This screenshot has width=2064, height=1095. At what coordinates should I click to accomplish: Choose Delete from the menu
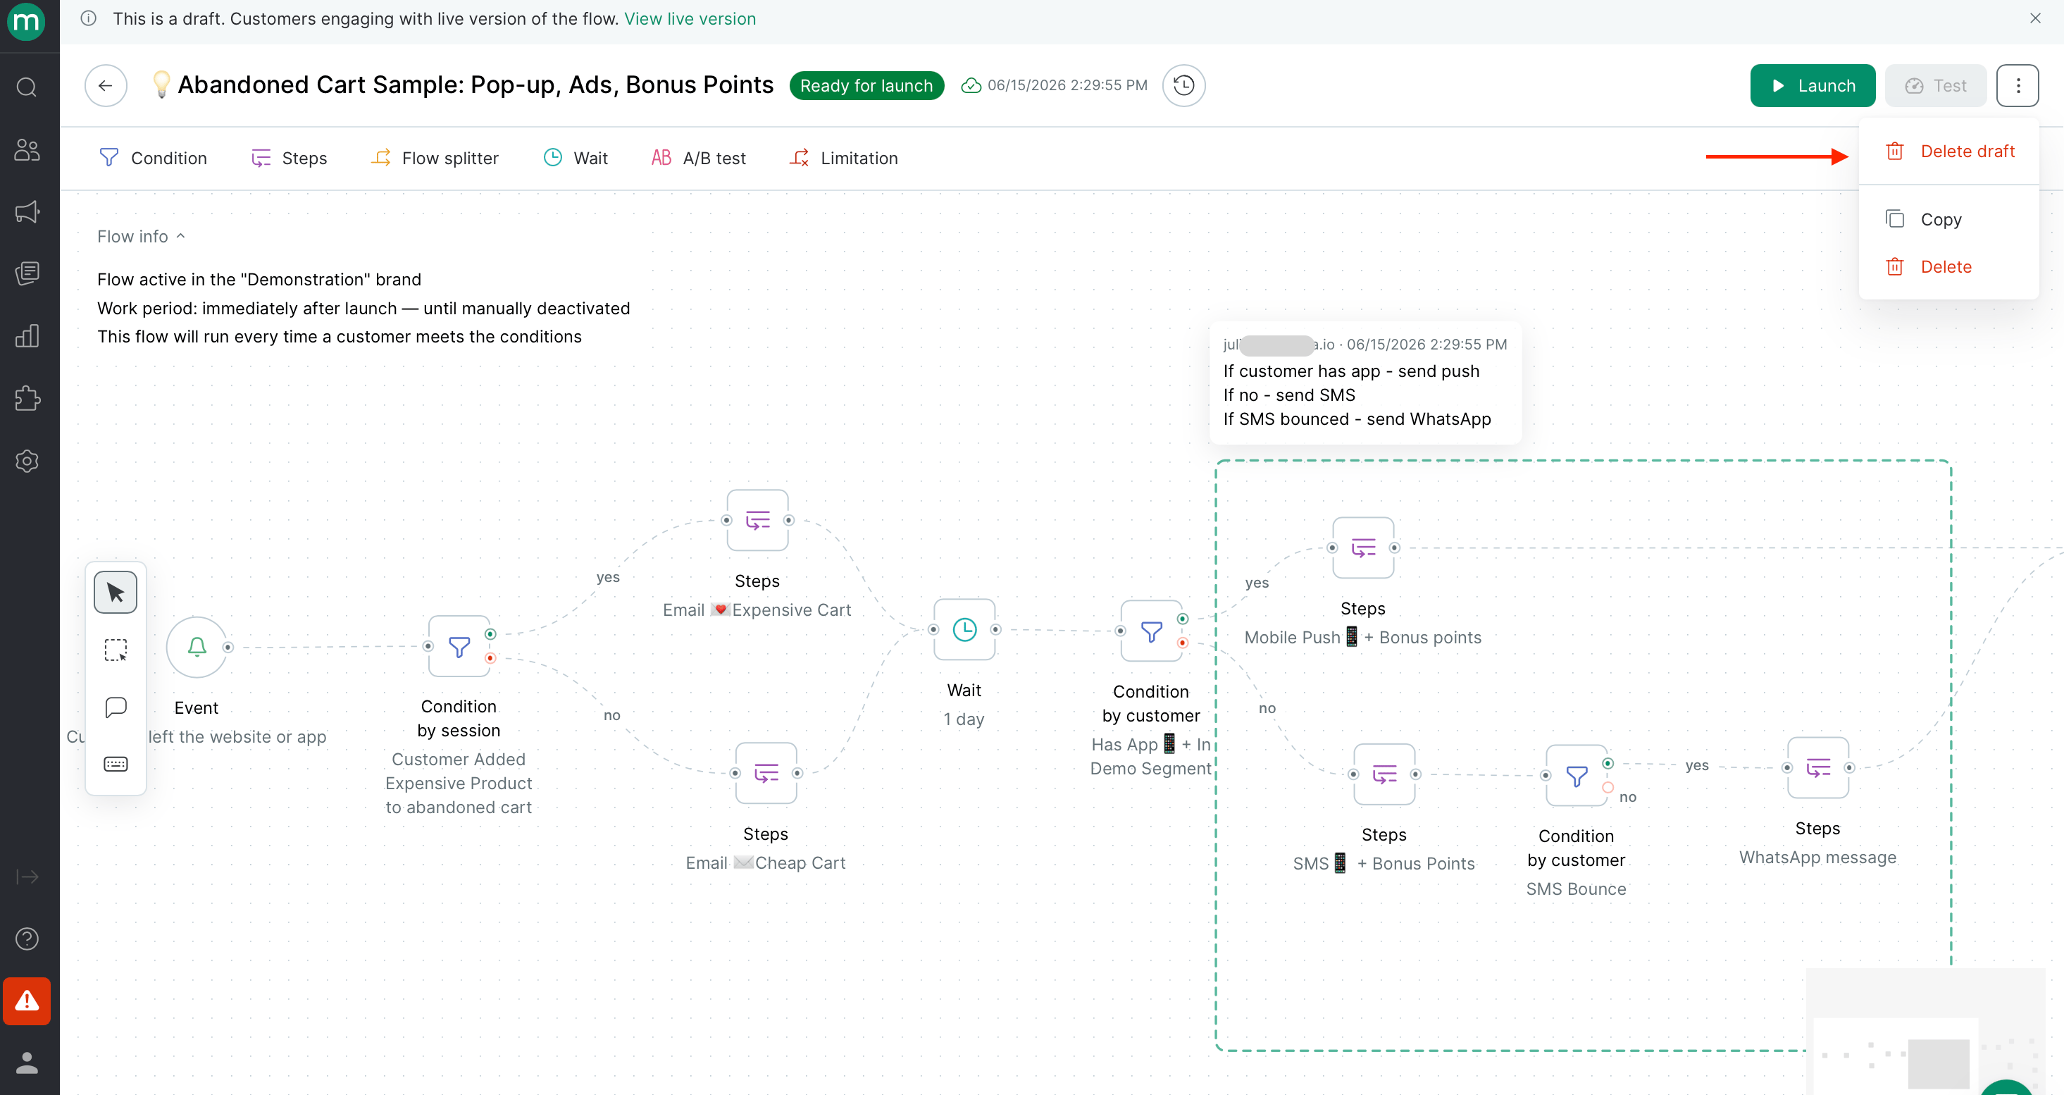tap(1948, 267)
